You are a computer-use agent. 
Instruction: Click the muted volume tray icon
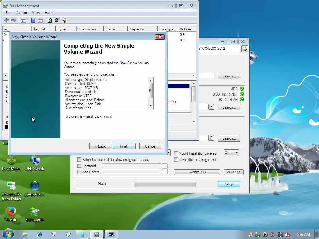(x=288, y=235)
